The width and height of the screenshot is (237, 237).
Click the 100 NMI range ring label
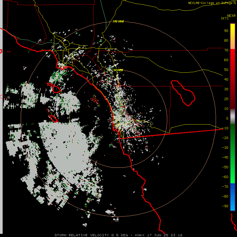(x=118, y=21)
